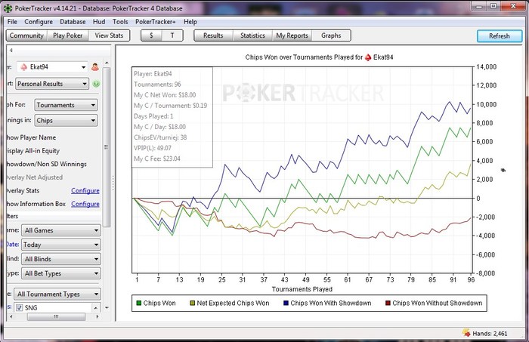Click the Tournaments Played axis label
The image size is (529, 342).
click(x=302, y=289)
